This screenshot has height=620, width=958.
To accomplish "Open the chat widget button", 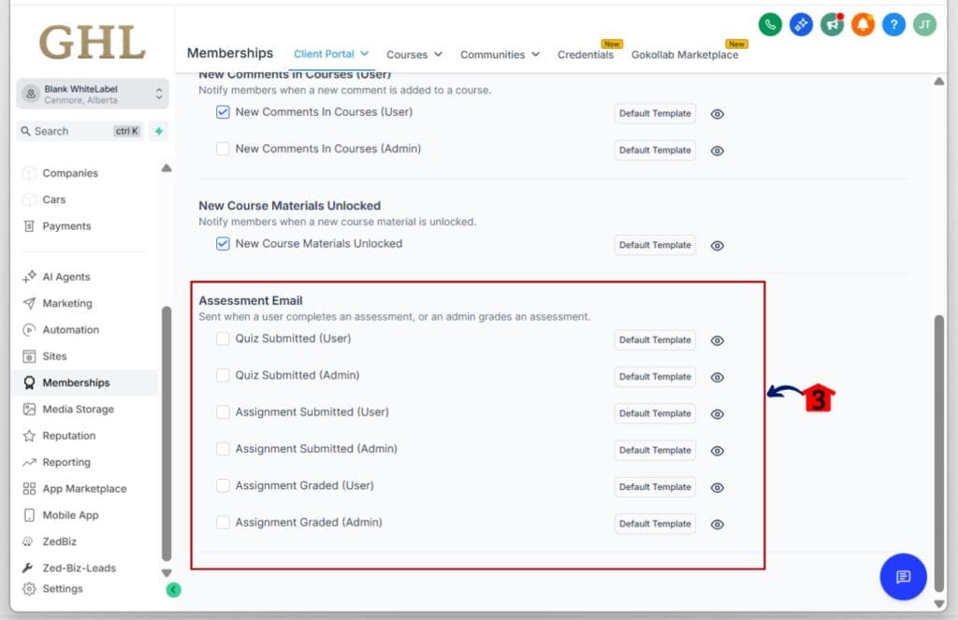I will tap(903, 577).
